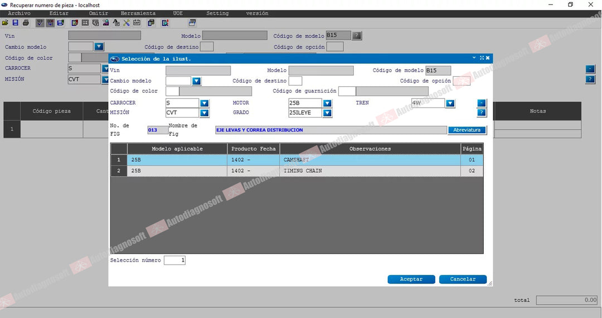
Task: Open the Editar menu
Action: pyautogui.click(x=59, y=13)
